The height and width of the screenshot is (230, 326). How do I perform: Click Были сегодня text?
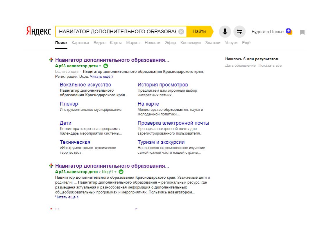[x=67, y=72]
